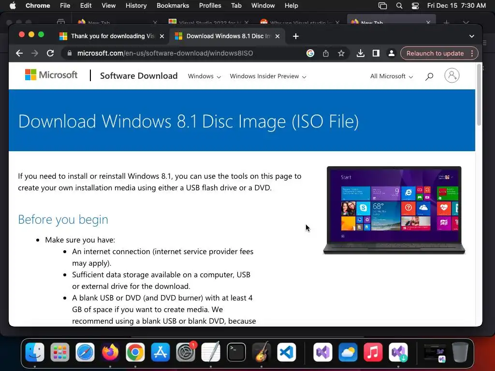The width and height of the screenshot is (495, 371).
Task: Open Control Center in menu bar
Action: (415, 6)
